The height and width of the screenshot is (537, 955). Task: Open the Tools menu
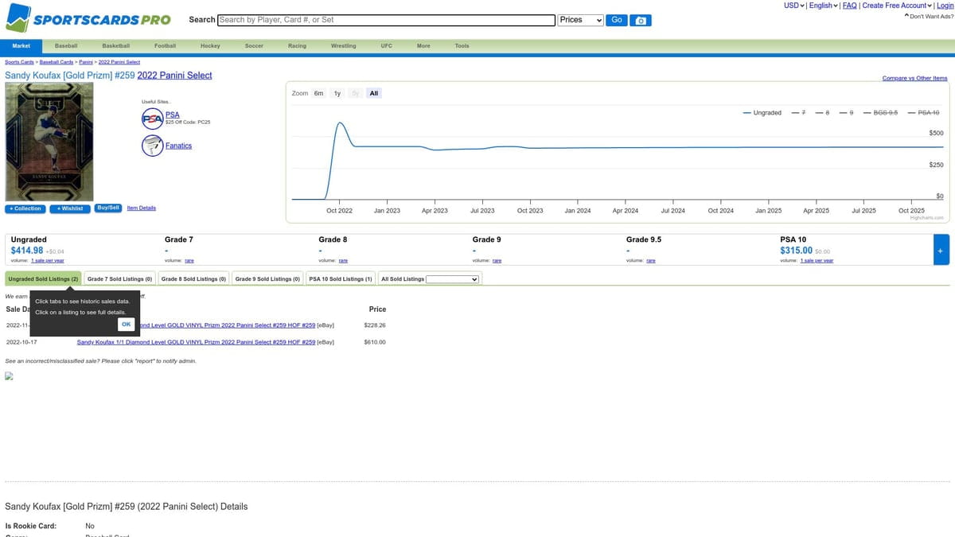[462, 46]
